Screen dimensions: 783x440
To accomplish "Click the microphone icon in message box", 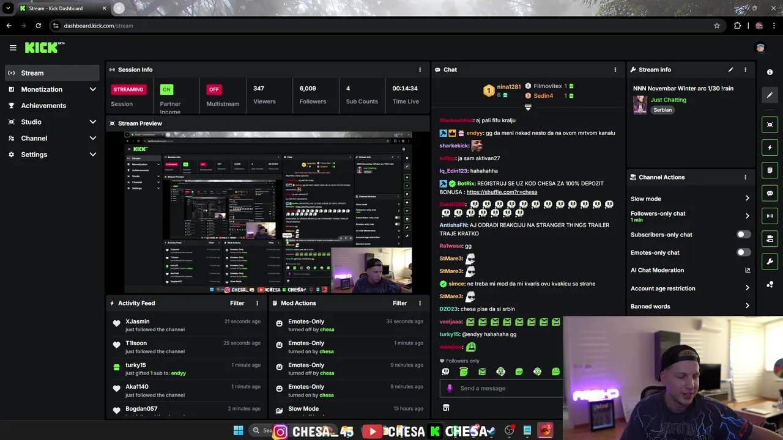I will 450,388.
